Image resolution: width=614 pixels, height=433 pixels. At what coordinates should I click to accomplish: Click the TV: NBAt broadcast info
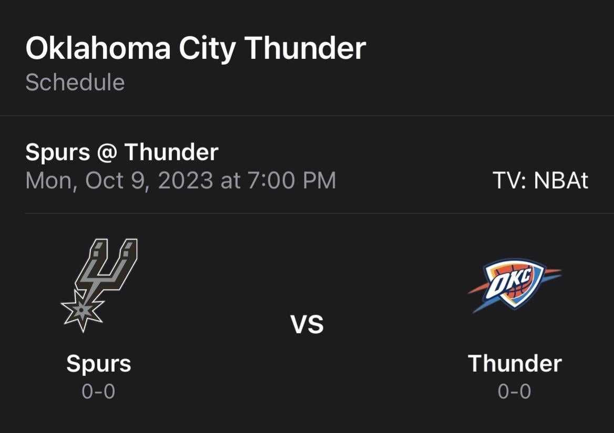coord(540,181)
